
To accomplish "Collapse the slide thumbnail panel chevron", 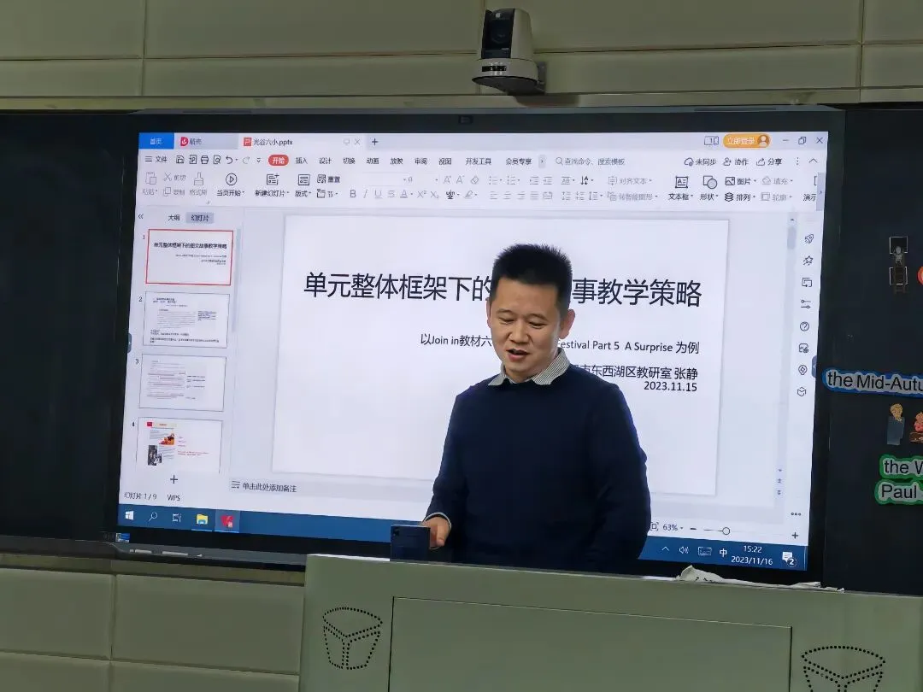I will coord(141,216).
